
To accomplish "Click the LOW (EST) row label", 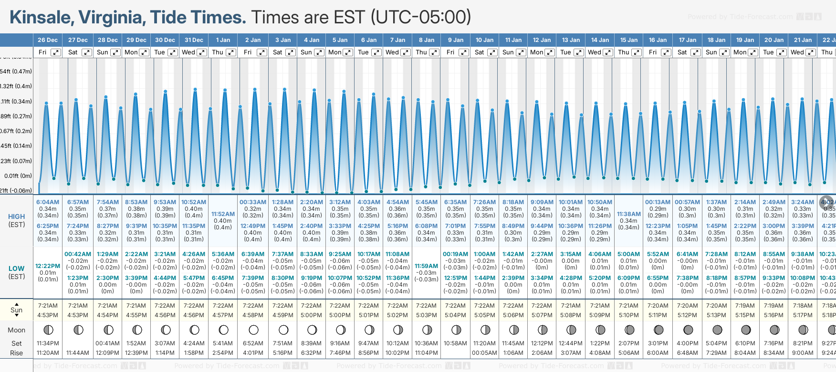I will tap(17, 272).
